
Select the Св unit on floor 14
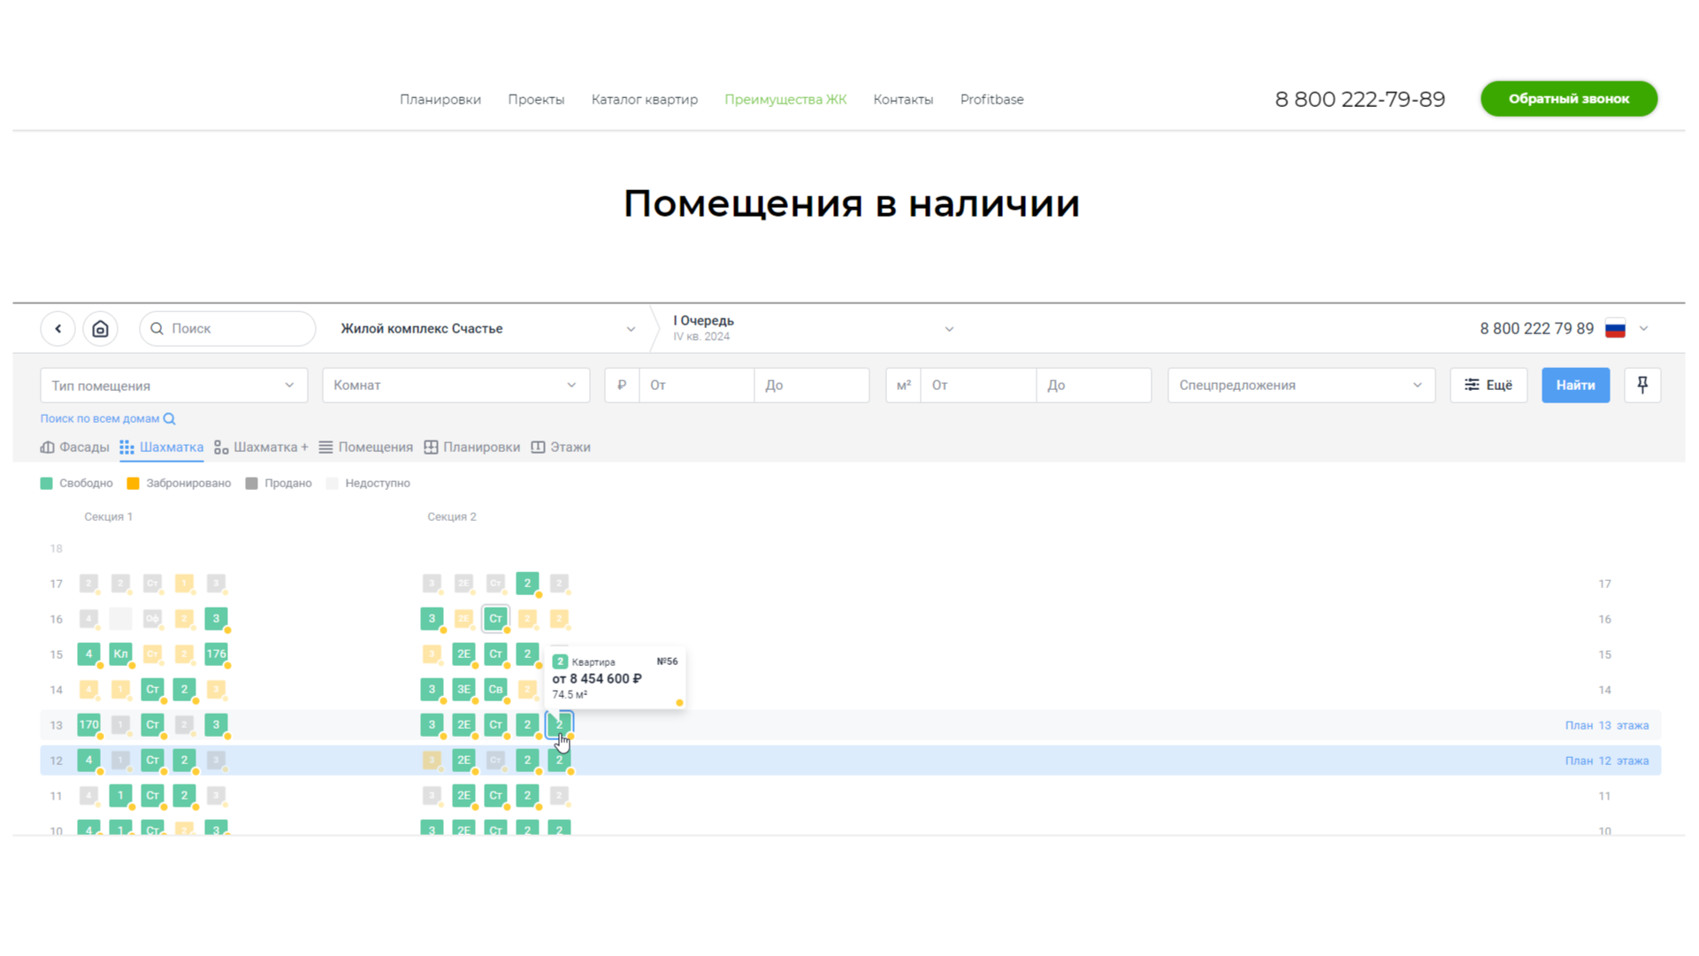point(495,690)
